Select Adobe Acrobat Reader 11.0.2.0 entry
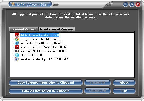The image size is (144, 101). coord(39,35)
